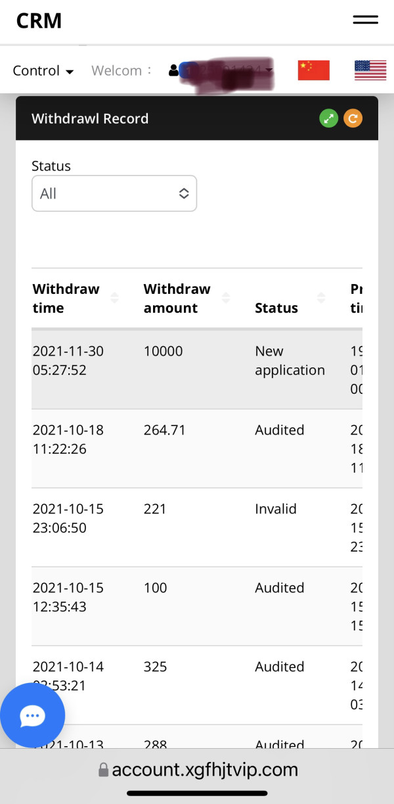
Task: Open the hamburger navigation menu
Action: (x=365, y=20)
